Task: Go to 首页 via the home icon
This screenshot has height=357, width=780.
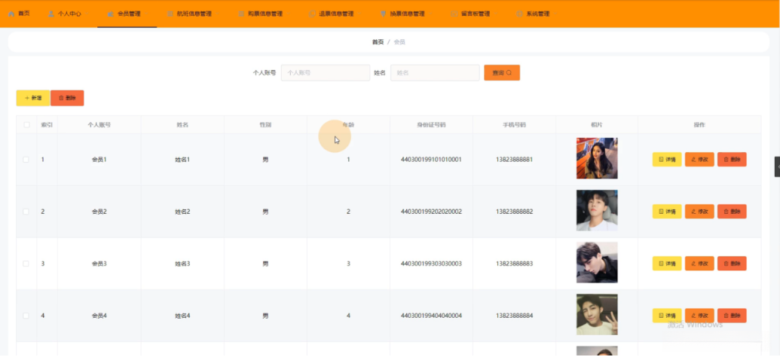Action: tap(19, 14)
